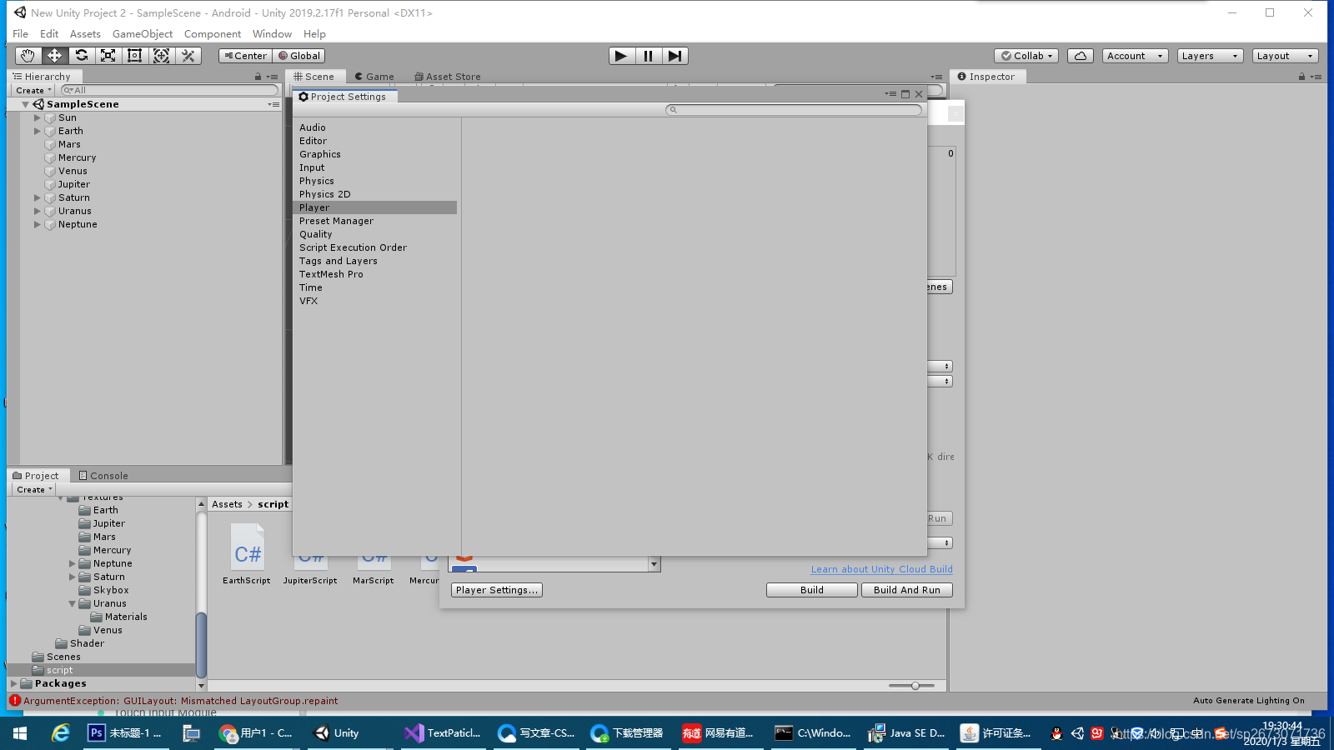The image size is (1334, 750).
Task: Expand Saturn in the Hierarchy
Action: pos(38,197)
